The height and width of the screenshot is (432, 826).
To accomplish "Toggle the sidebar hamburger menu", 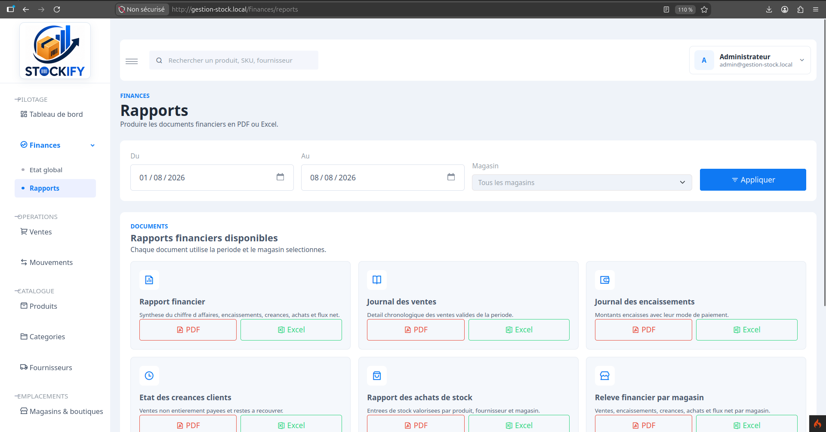I will (x=132, y=61).
